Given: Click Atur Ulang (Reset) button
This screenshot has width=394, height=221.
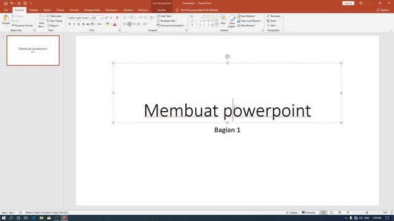Looking at the screenshot, I should tap(55, 21).
